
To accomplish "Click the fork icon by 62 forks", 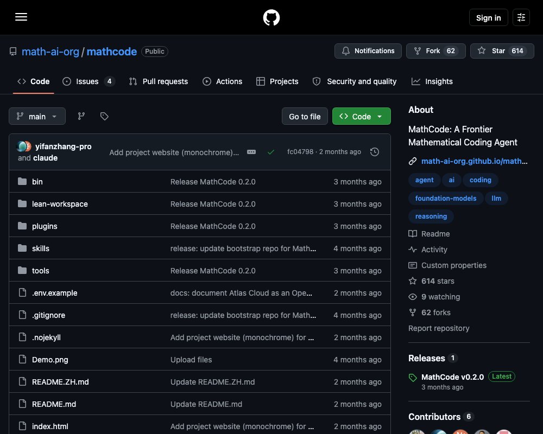I will (x=413, y=312).
